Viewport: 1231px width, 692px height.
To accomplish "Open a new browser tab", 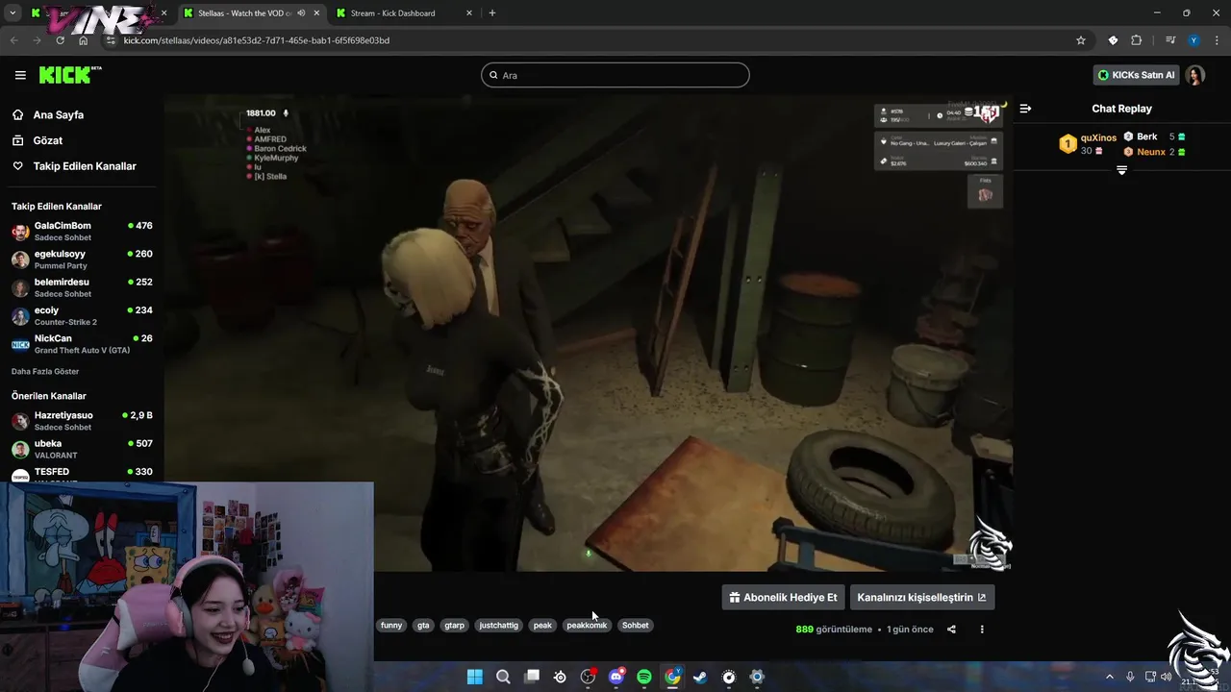I will pos(492,13).
